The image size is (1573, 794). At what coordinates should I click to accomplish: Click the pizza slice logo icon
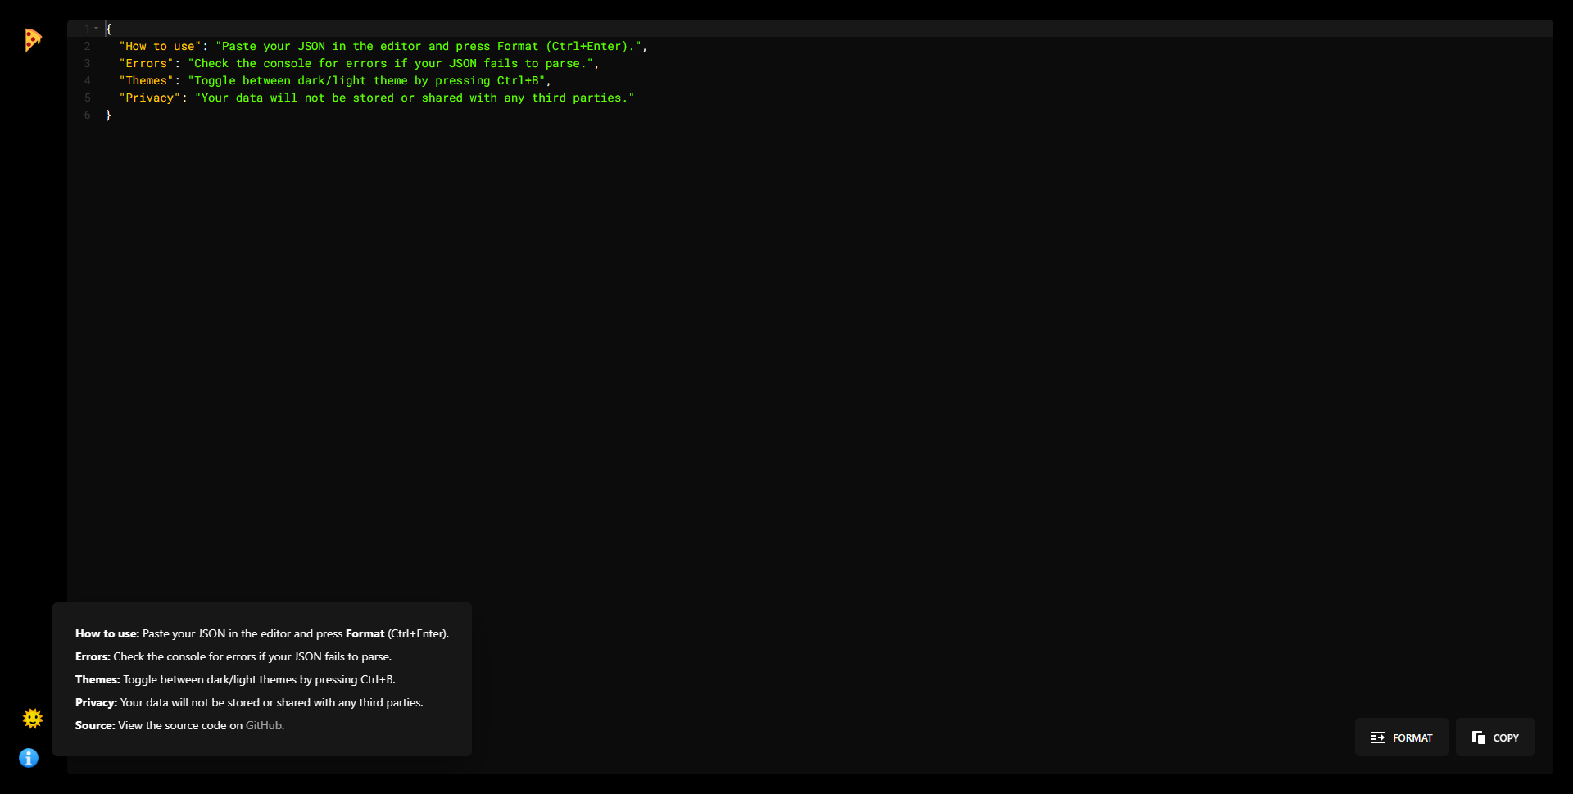click(x=32, y=39)
